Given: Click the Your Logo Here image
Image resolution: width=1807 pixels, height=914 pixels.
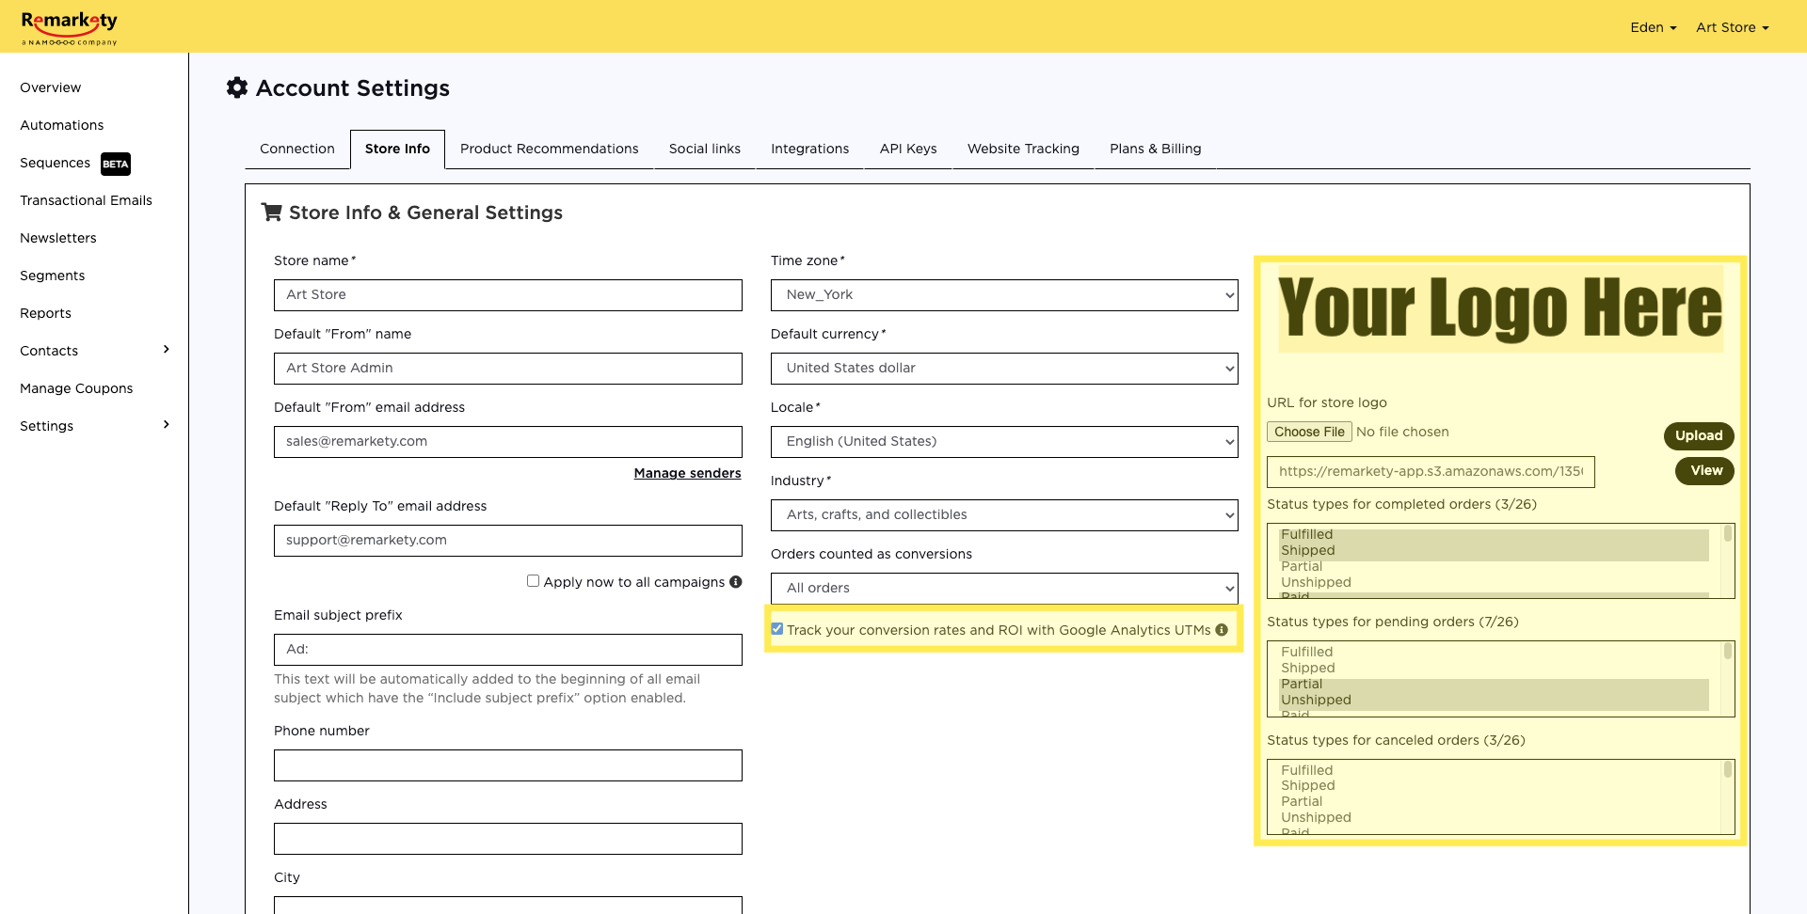Looking at the screenshot, I should [1500, 308].
